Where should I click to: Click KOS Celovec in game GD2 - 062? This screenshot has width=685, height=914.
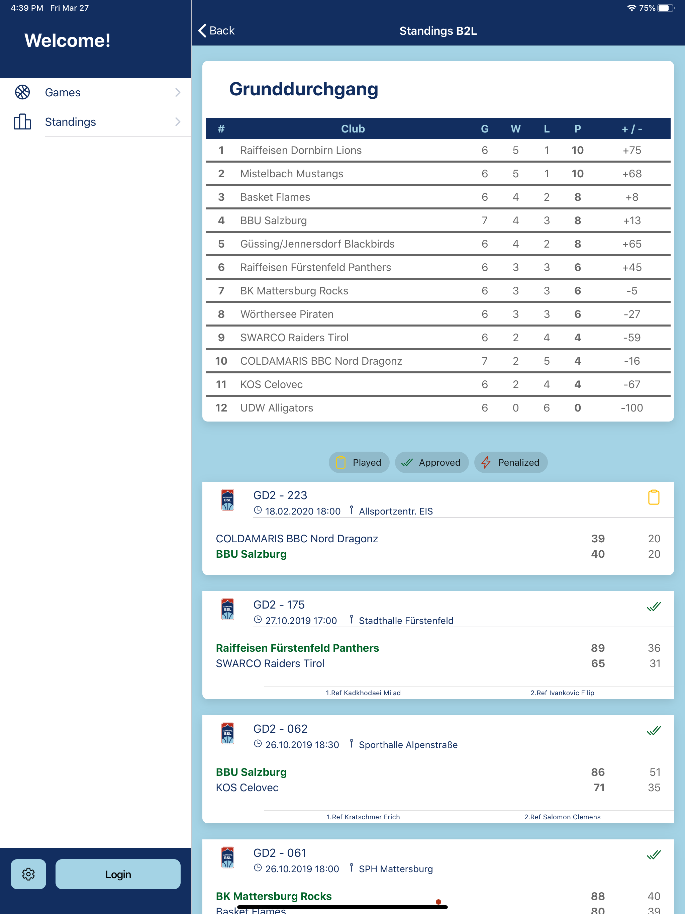pyautogui.click(x=247, y=787)
